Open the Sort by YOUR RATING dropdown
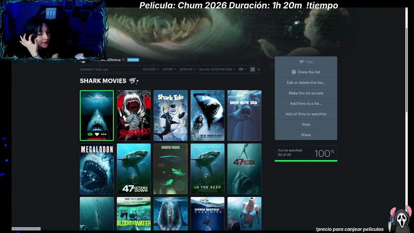 pyautogui.click(x=217, y=69)
